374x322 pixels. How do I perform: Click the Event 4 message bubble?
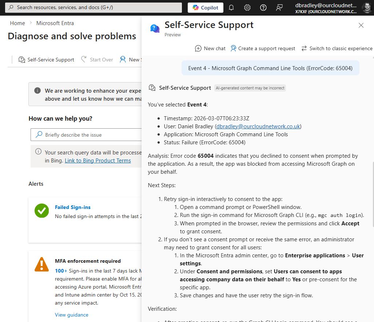click(270, 68)
